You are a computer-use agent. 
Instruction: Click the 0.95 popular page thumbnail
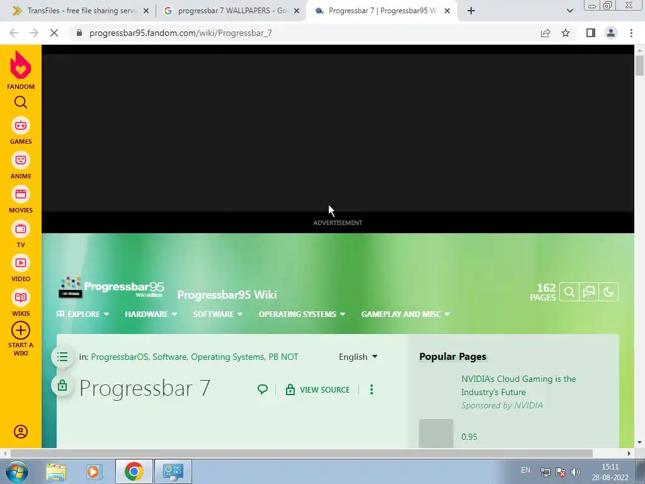pyautogui.click(x=436, y=434)
